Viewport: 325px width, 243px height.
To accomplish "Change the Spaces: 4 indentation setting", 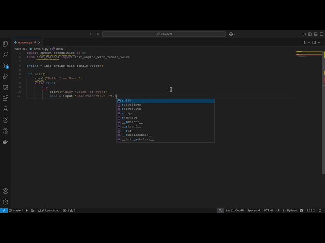I will [x=253, y=211].
